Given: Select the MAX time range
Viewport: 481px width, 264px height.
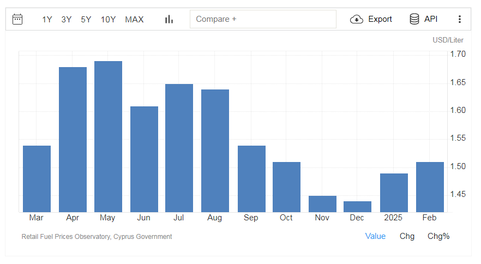Looking at the screenshot, I should click(134, 20).
